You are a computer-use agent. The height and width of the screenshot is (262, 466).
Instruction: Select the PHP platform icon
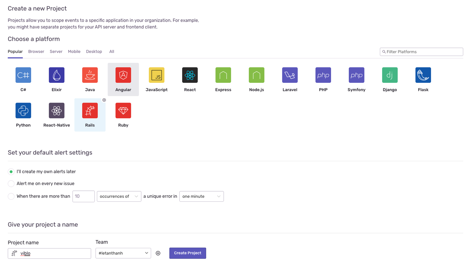[323, 75]
